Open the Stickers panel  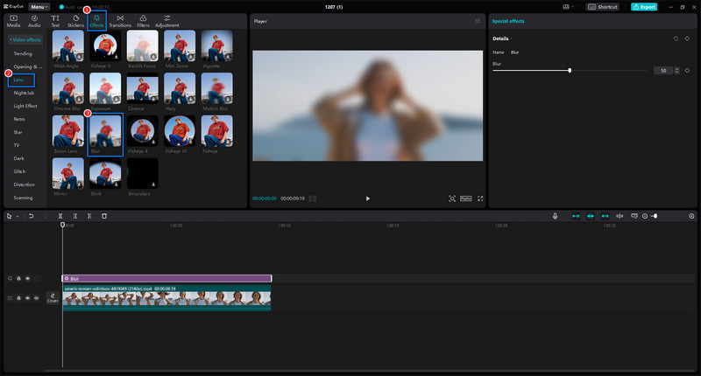click(x=76, y=20)
